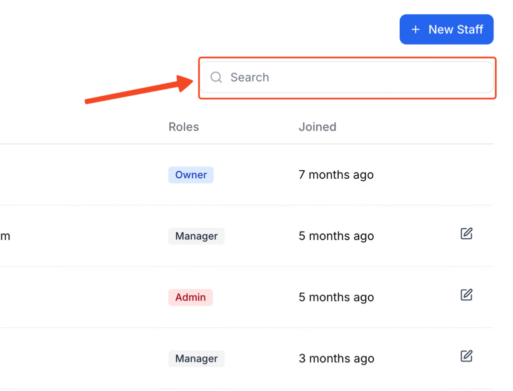Focus the Search input field
Screen dimensions: 513x391
[347, 78]
